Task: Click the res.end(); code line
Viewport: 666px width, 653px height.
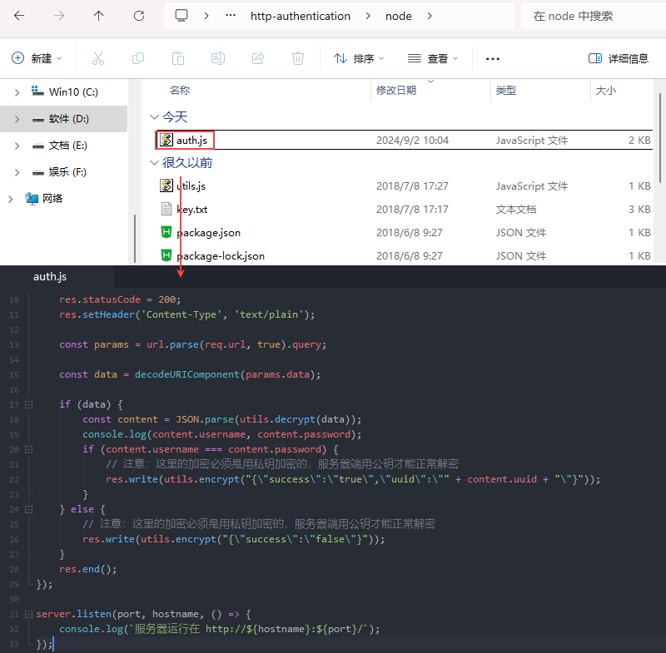Action: click(88, 569)
